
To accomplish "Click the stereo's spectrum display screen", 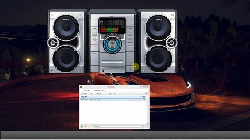I will [x=112, y=26].
